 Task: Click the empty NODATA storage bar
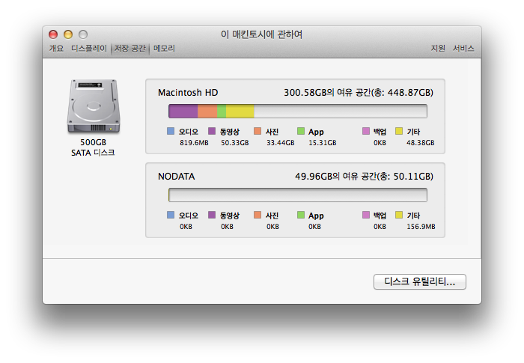click(x=297, y=195)
